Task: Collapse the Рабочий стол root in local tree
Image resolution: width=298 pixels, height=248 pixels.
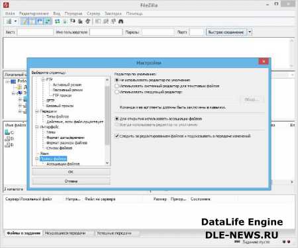Action: (7, 81)
